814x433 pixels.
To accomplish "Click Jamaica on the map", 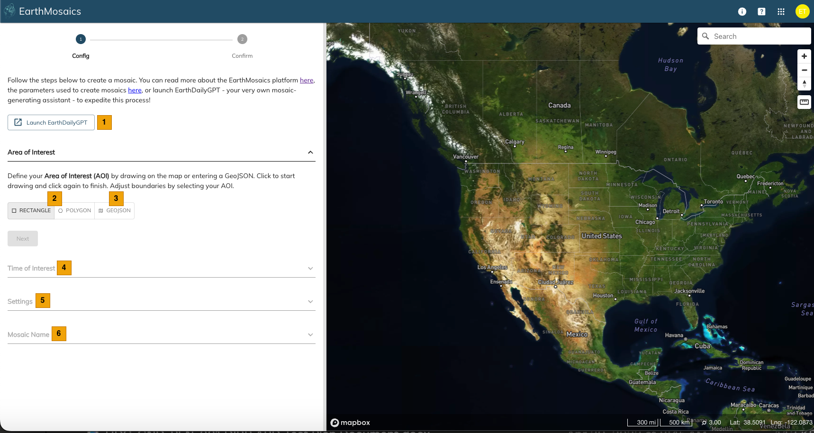I will pyautogui.click(x=713, y=368).
